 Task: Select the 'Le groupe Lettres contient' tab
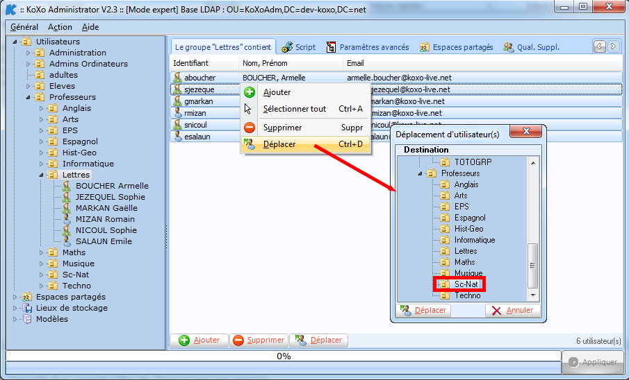pos(223,47)
